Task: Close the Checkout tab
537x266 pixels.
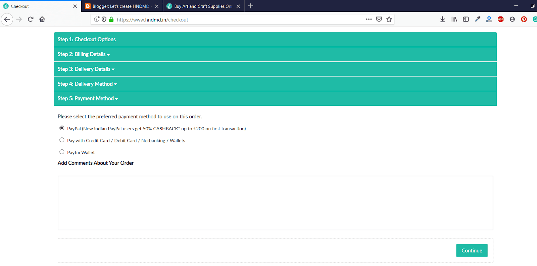Action: [x=75, y=6]
